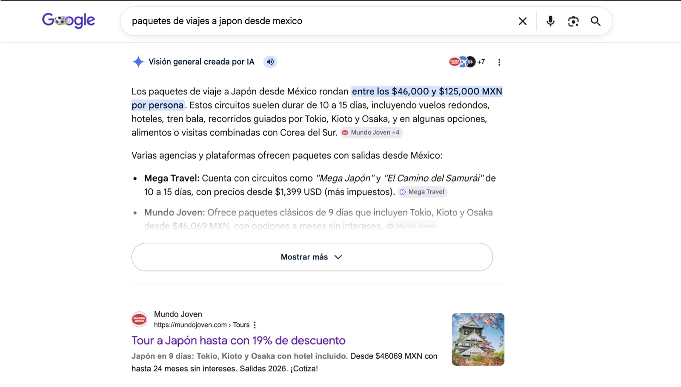Click the bold 'Mundo Joven:' bullet label
The image size is (681, 387).
175,212
